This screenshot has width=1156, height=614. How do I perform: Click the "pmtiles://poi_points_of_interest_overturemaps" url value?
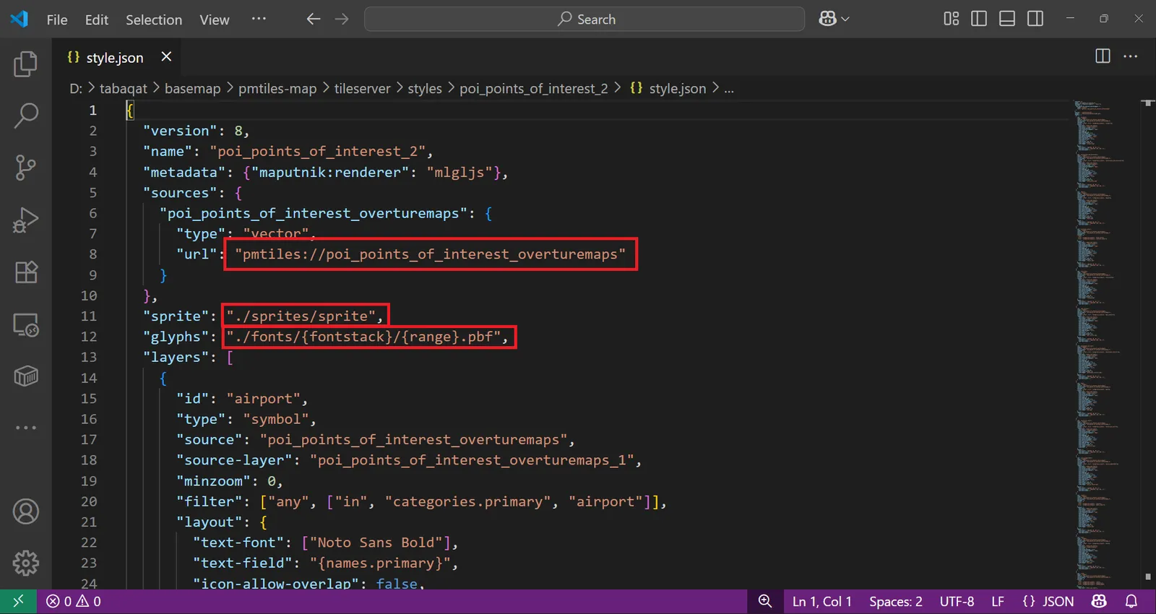tap(431, 254)
